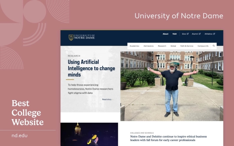
Task: Click the homelessness story summary text
Action: (90, 89)
